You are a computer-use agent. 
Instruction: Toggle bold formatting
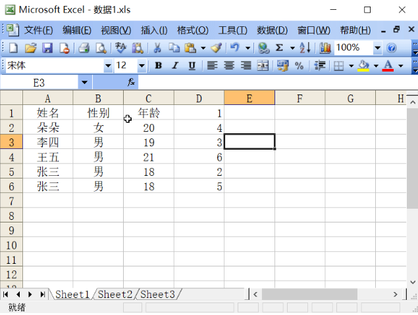tap(158, 66)
